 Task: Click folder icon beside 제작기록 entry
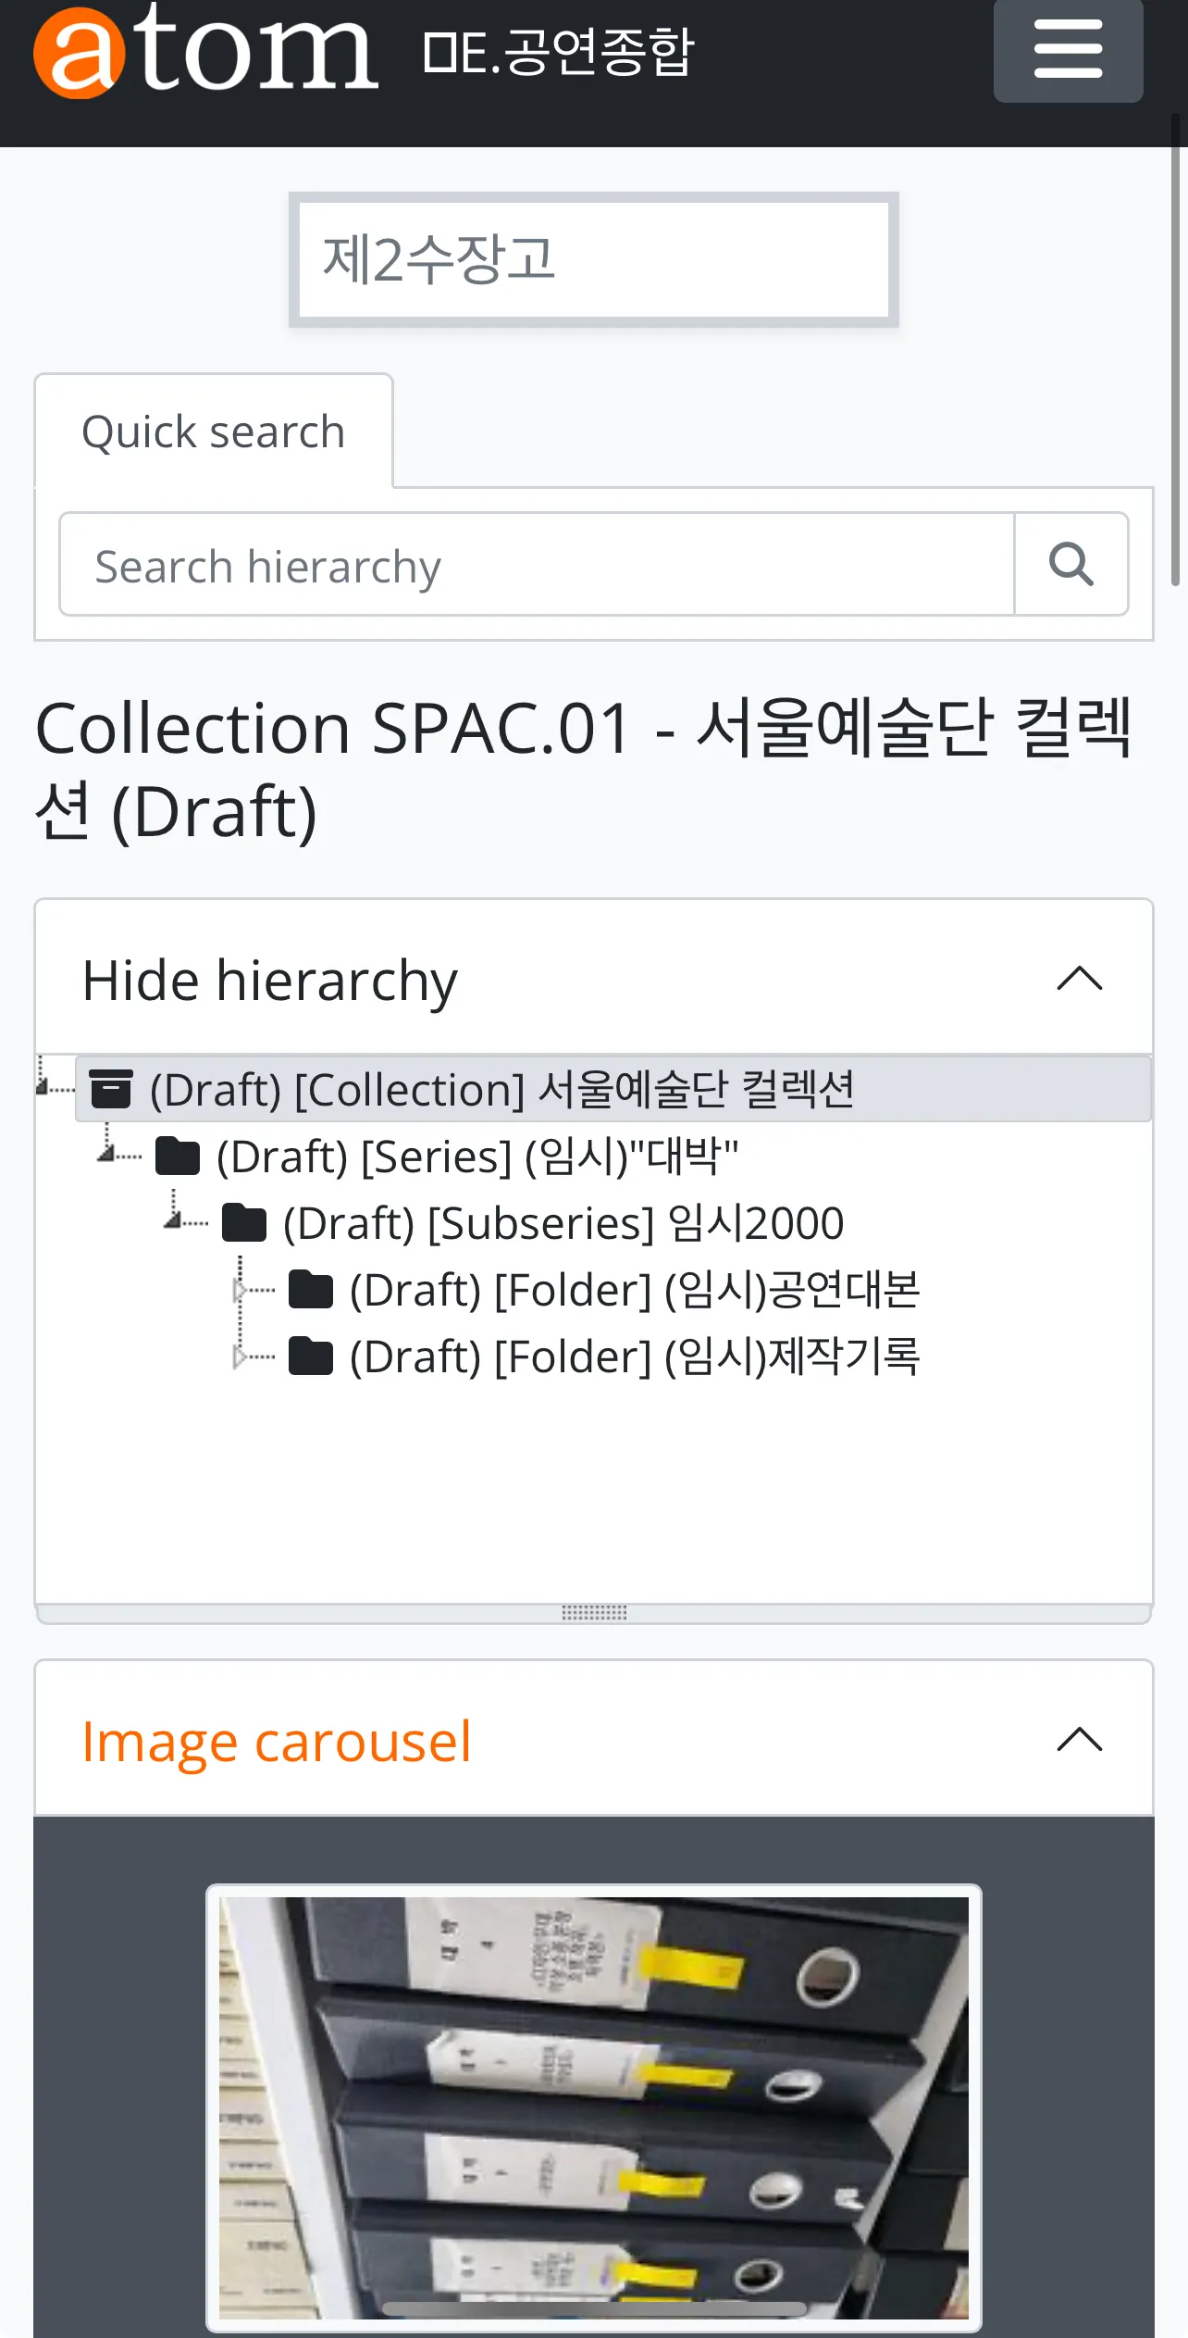tap(311, 1357)
